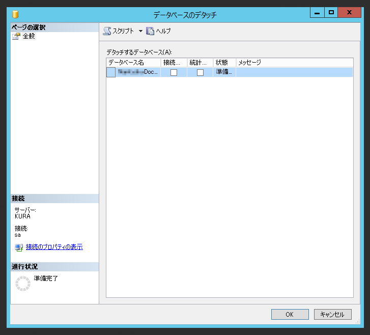370x335 pixels.
Task: Click the database icon in title bar
Action: click(x=15, y=14)
